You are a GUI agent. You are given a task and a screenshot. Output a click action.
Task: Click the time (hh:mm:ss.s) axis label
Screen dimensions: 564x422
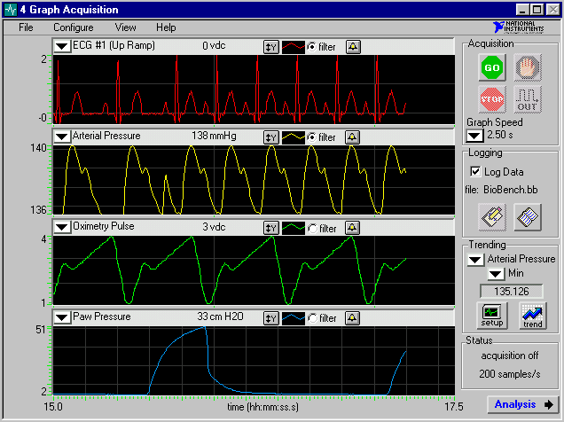click(x=262, y=407)
